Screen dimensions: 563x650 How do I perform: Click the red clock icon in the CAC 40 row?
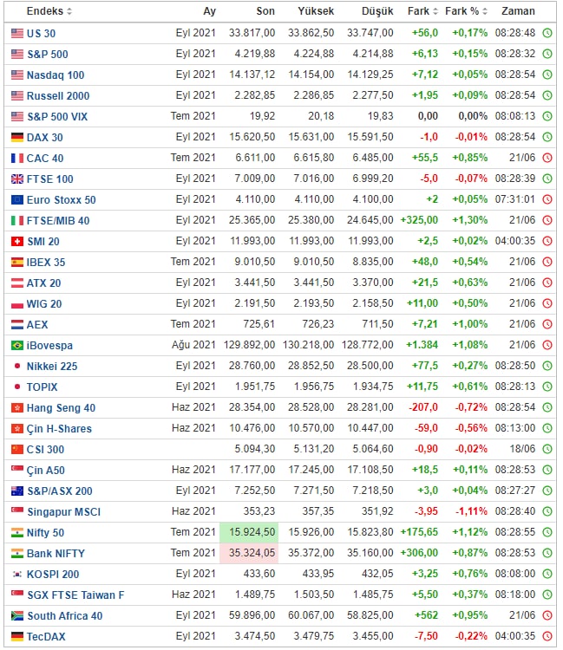tap(547, 158)
